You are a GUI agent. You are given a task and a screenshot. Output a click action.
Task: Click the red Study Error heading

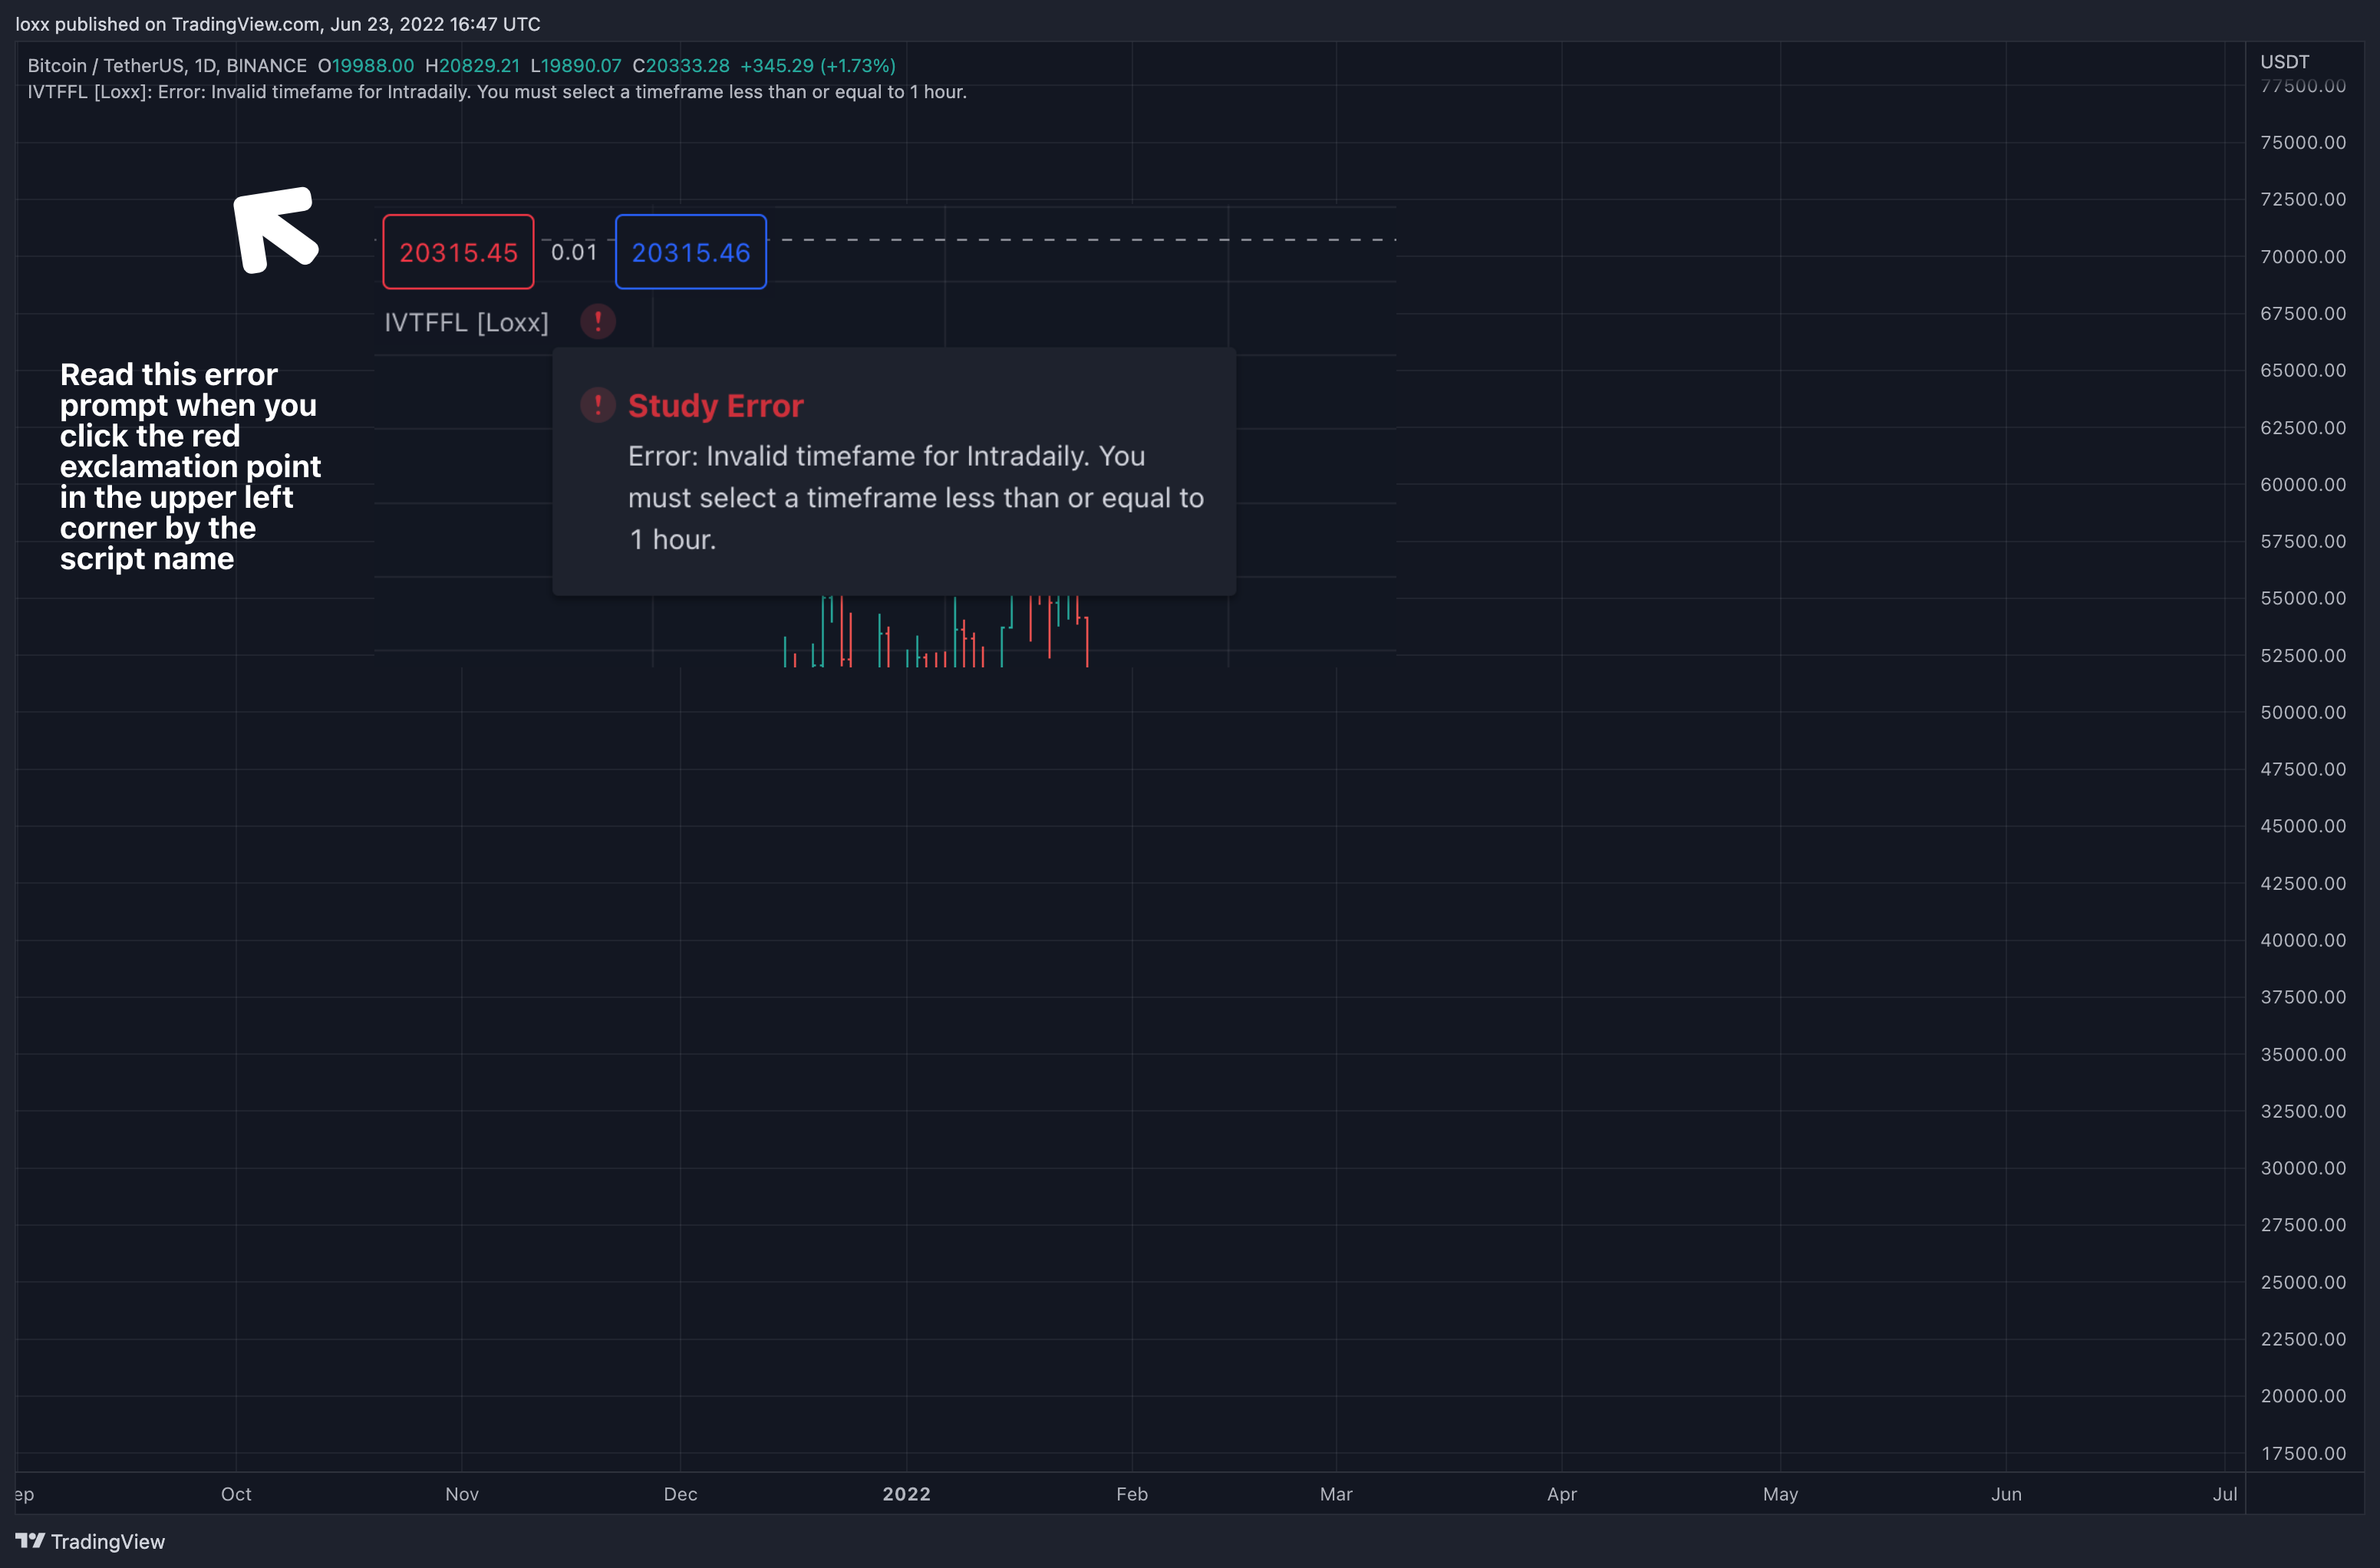click(716, 405)
